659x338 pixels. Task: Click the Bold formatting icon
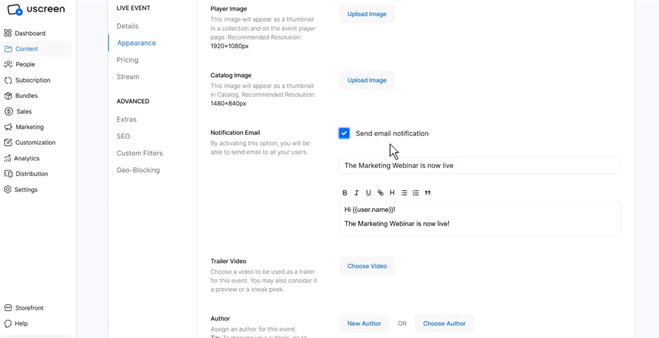[x=345, y=193]
